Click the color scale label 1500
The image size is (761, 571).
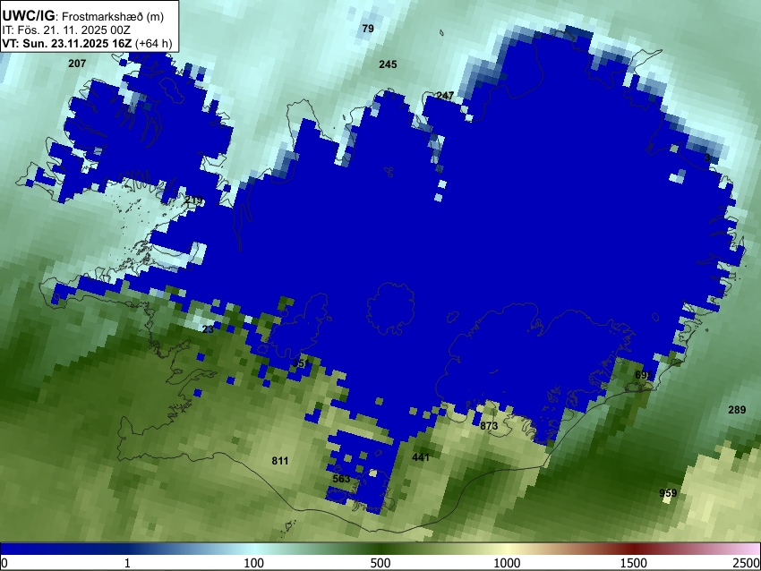pos(634,563)
